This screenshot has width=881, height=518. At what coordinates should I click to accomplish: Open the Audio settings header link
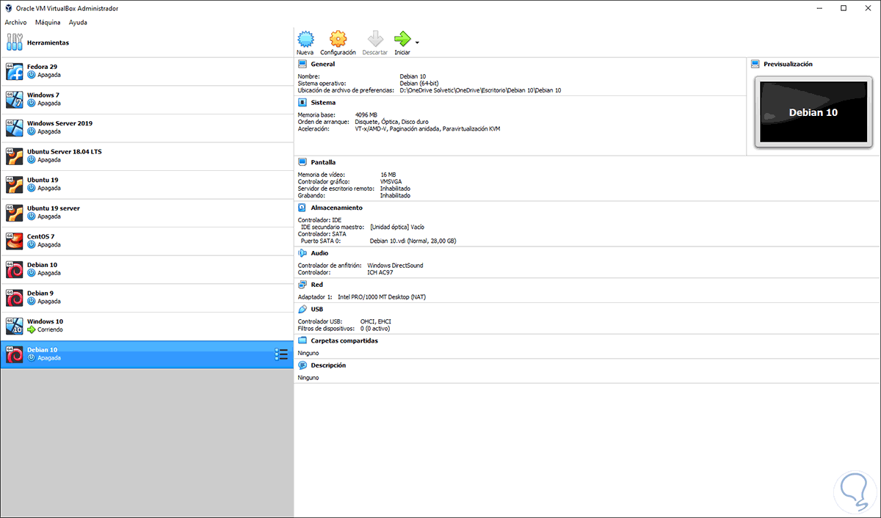click(x=319, y=253)
